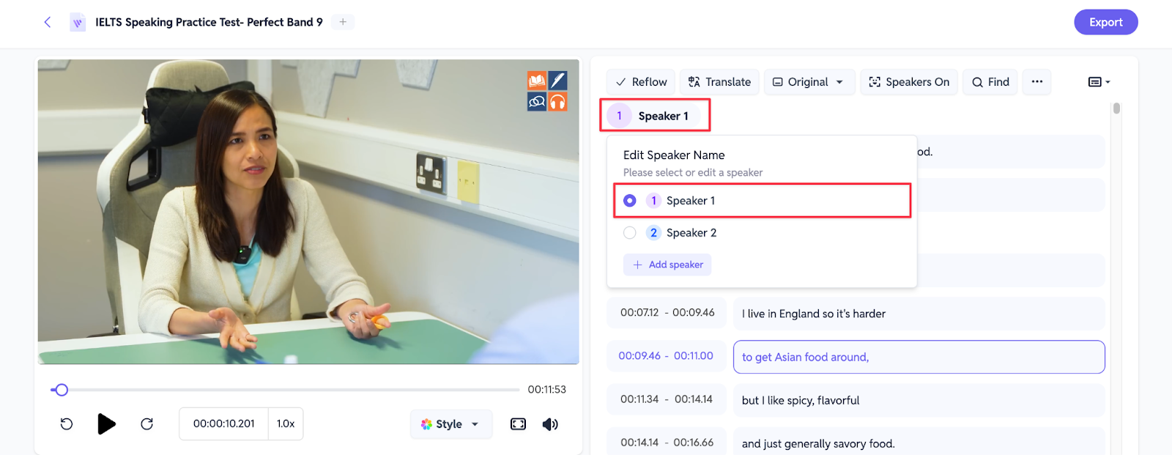Screen dimensions: 1172x455
Task: Click the timecode field 00:00:10.201
Action: (x=223, y=424)
